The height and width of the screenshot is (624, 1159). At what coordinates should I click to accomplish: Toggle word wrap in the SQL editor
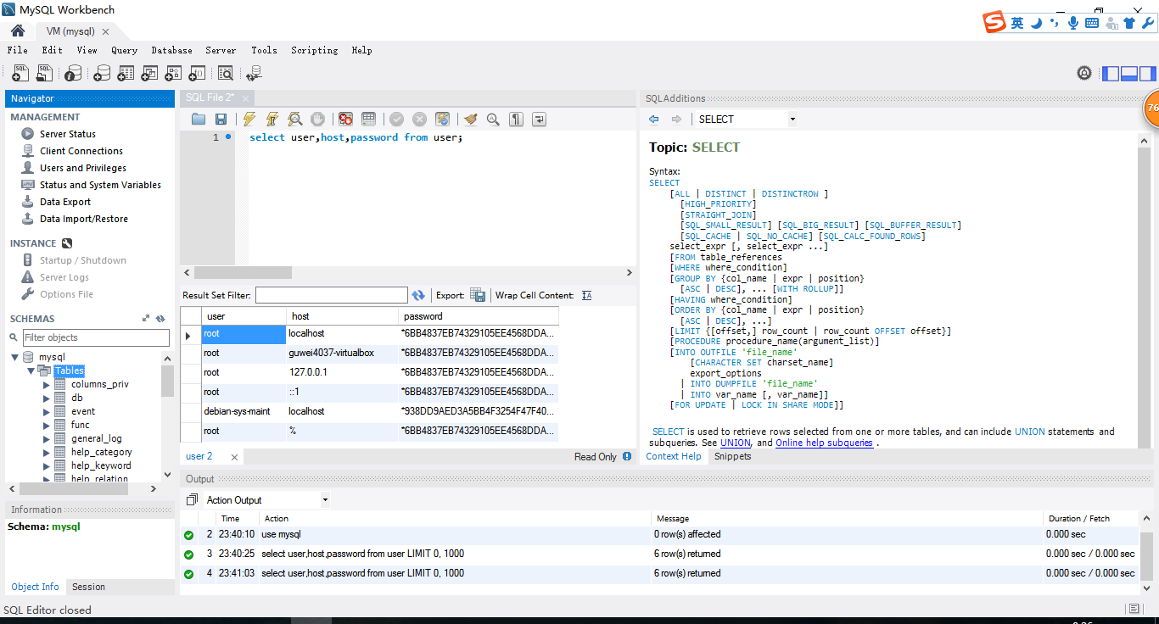(x=540, y=119)
